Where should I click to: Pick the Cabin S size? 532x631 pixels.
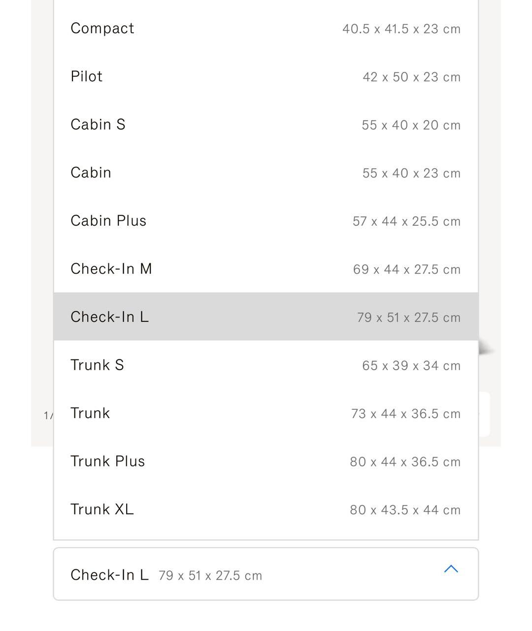(98, 124)
